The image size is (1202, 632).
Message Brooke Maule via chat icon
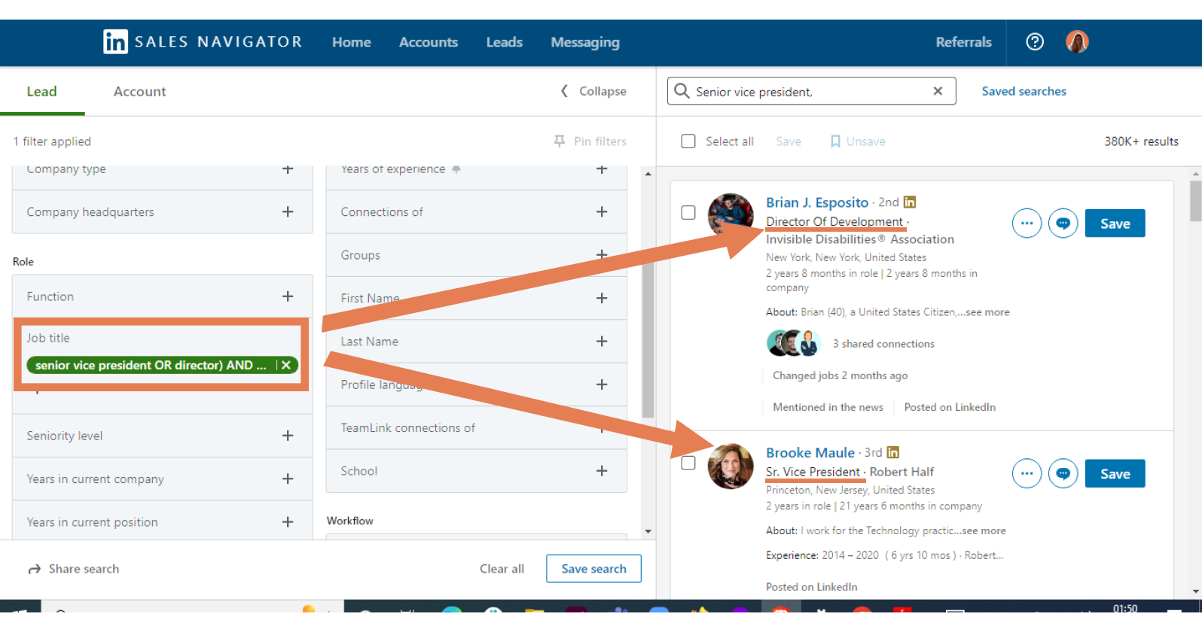pos(1063,474)
